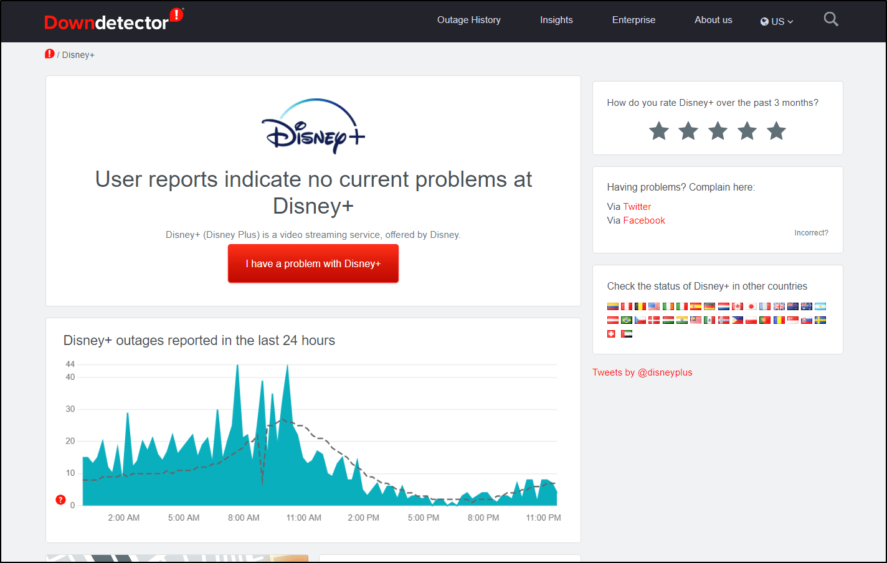
Task: Click 'Disney+ outages reported in the last 24 hours' heading
Action: [199, 341]
